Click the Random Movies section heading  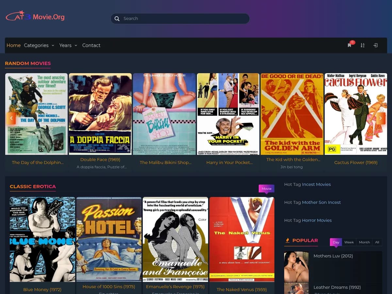(x=28, y=63)
